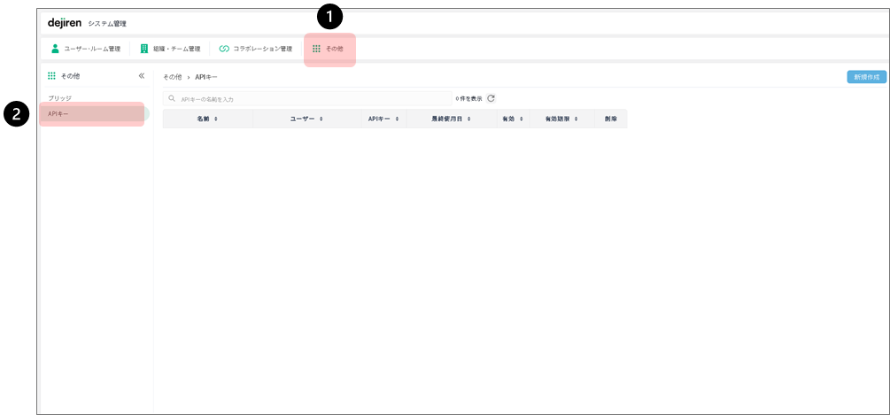
Task: Click the grid icon in その他 tab
Action: tap(316, 49)
